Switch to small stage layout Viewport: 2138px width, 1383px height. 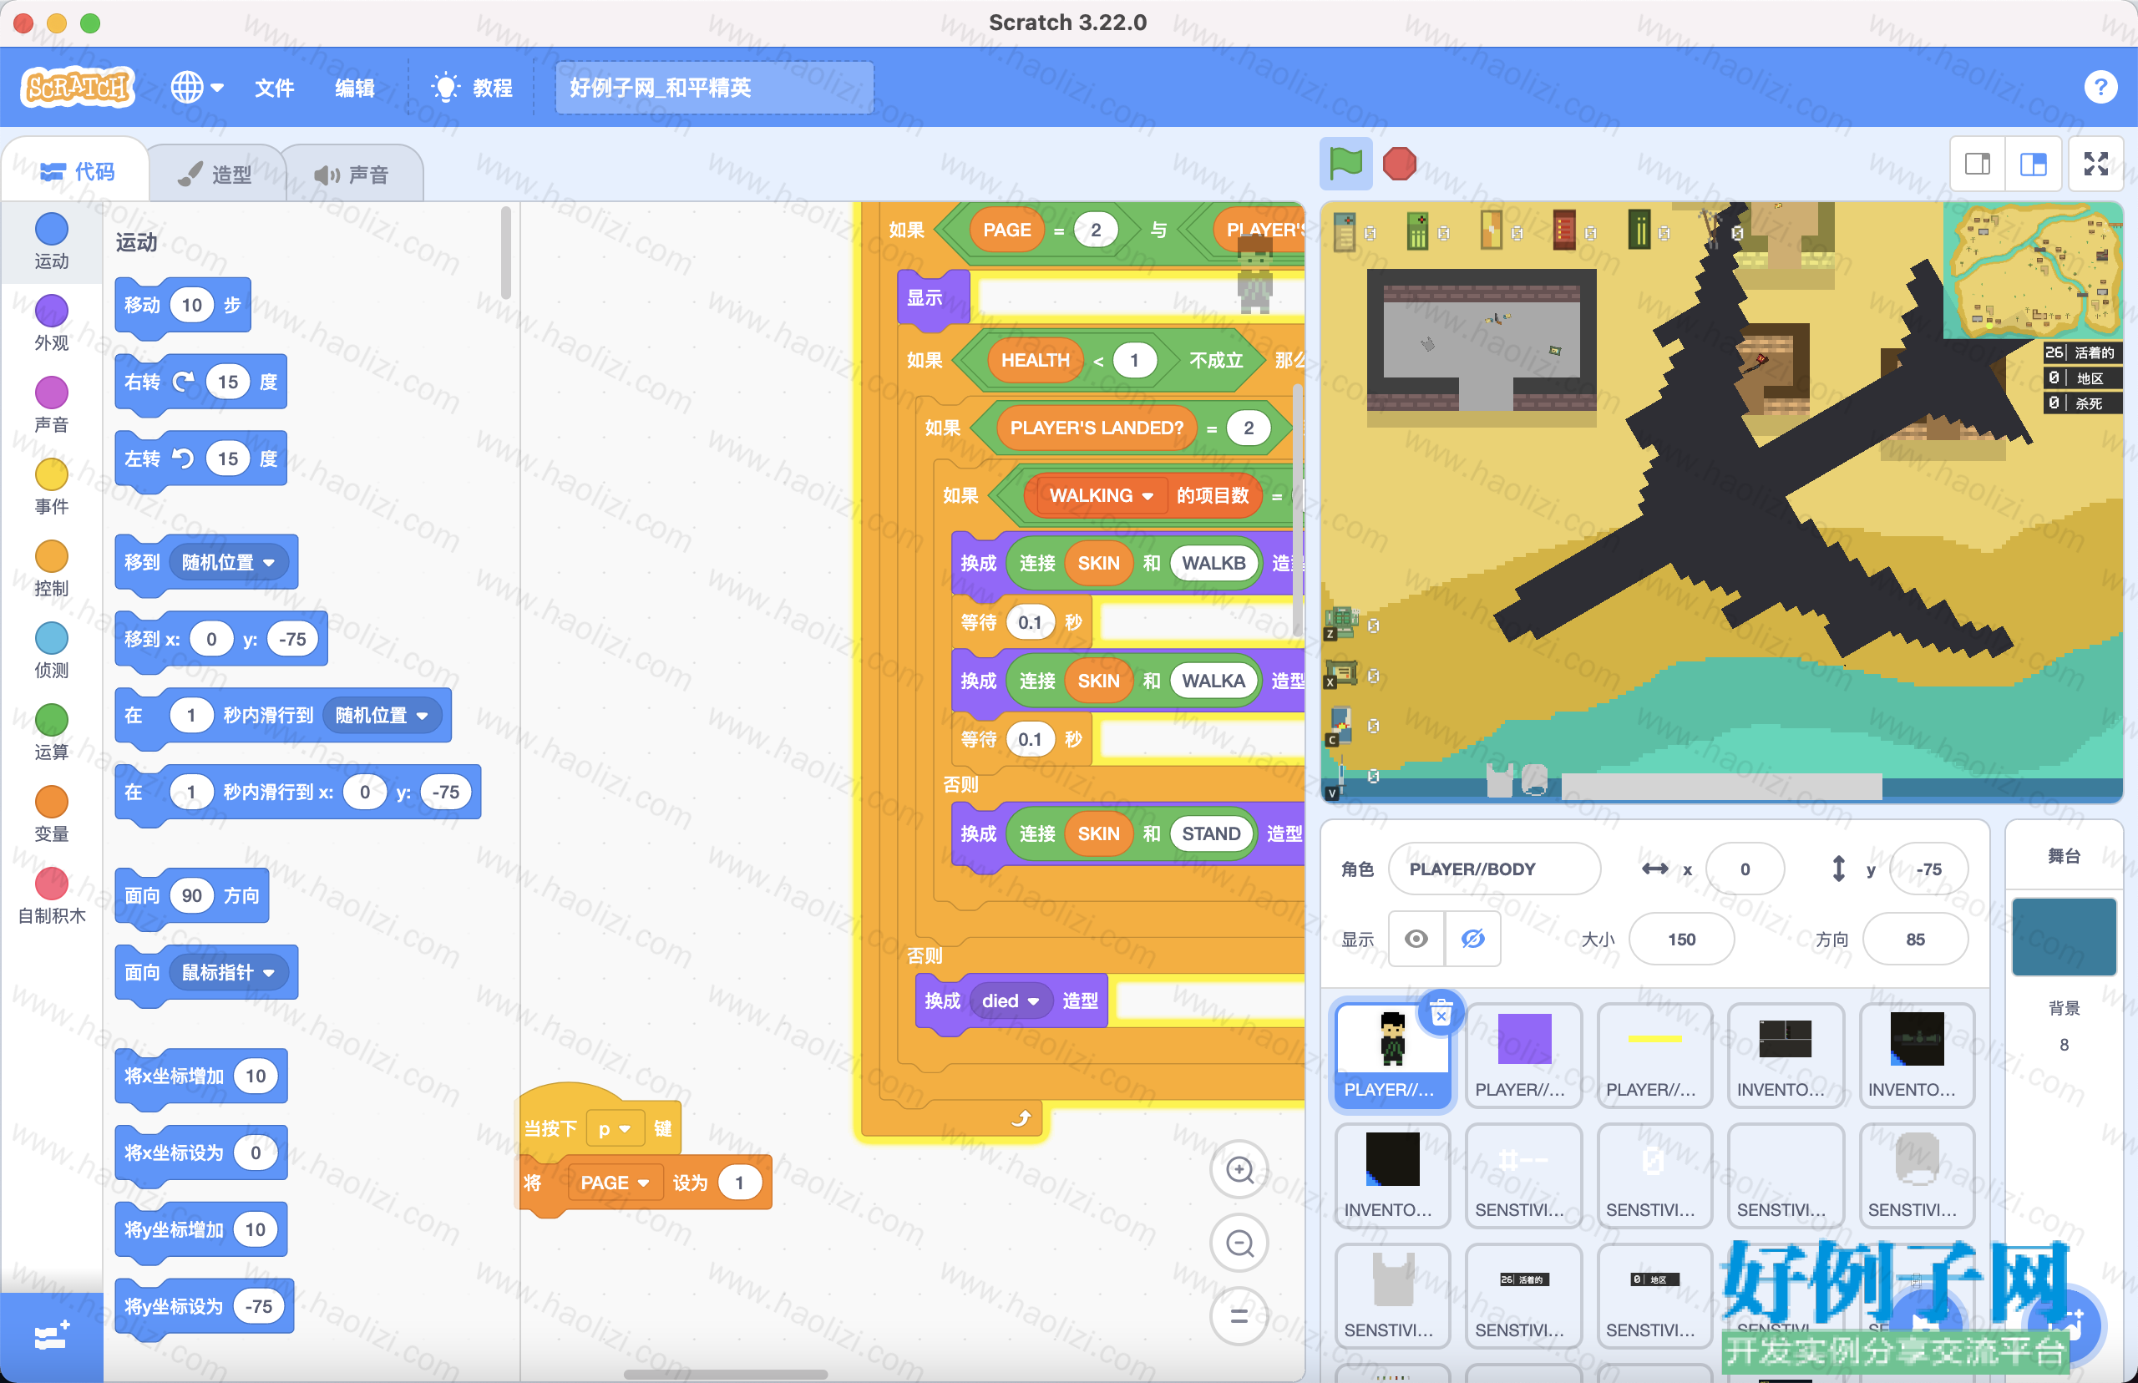[x=1976, y=164]
